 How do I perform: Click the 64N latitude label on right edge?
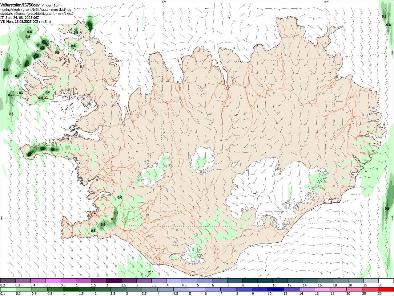coord(392,218)
